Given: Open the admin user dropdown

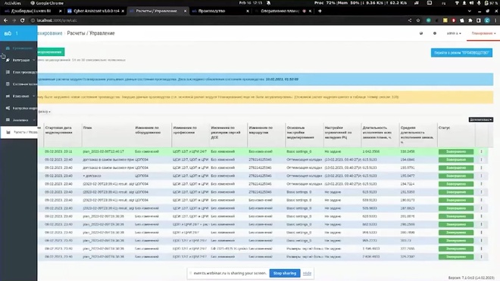Looking at the screenshot, I should point(454,33).
